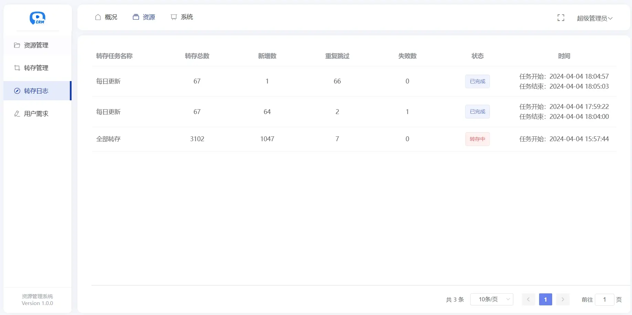632x315 pixels.
Task: Click the 系统 monitor icon
Action: 174,17
